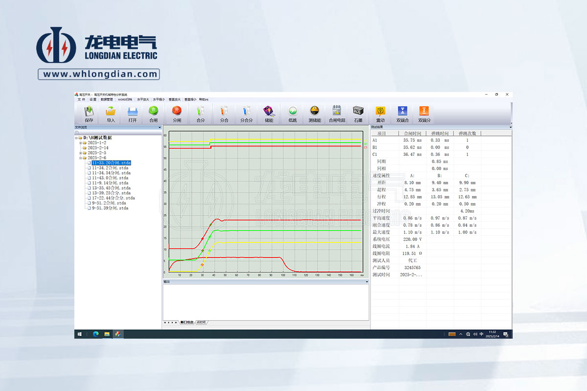Click the 石墨 toolbar icon

(358, 111)
